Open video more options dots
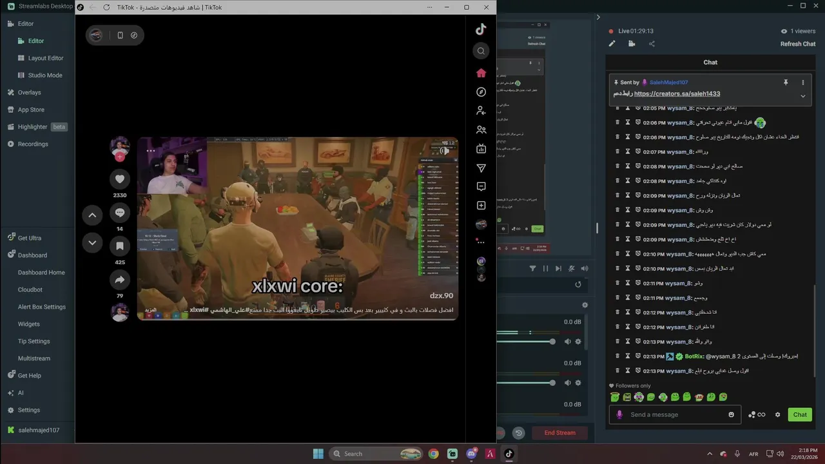Image resolution: width=825 pixels, height=464 pixels. [151, 150]
